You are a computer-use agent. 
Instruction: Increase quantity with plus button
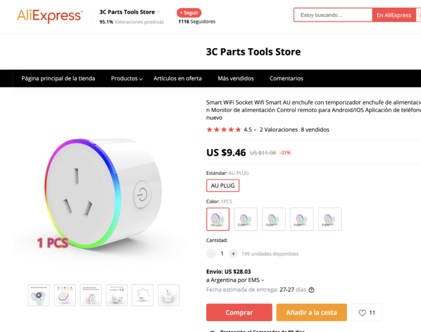233,254
